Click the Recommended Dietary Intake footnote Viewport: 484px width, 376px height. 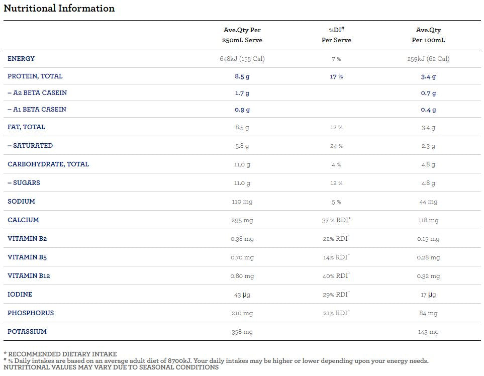click(x=60, y=354)
